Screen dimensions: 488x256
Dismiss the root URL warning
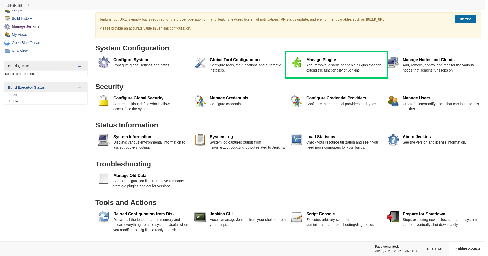(465, 19)
